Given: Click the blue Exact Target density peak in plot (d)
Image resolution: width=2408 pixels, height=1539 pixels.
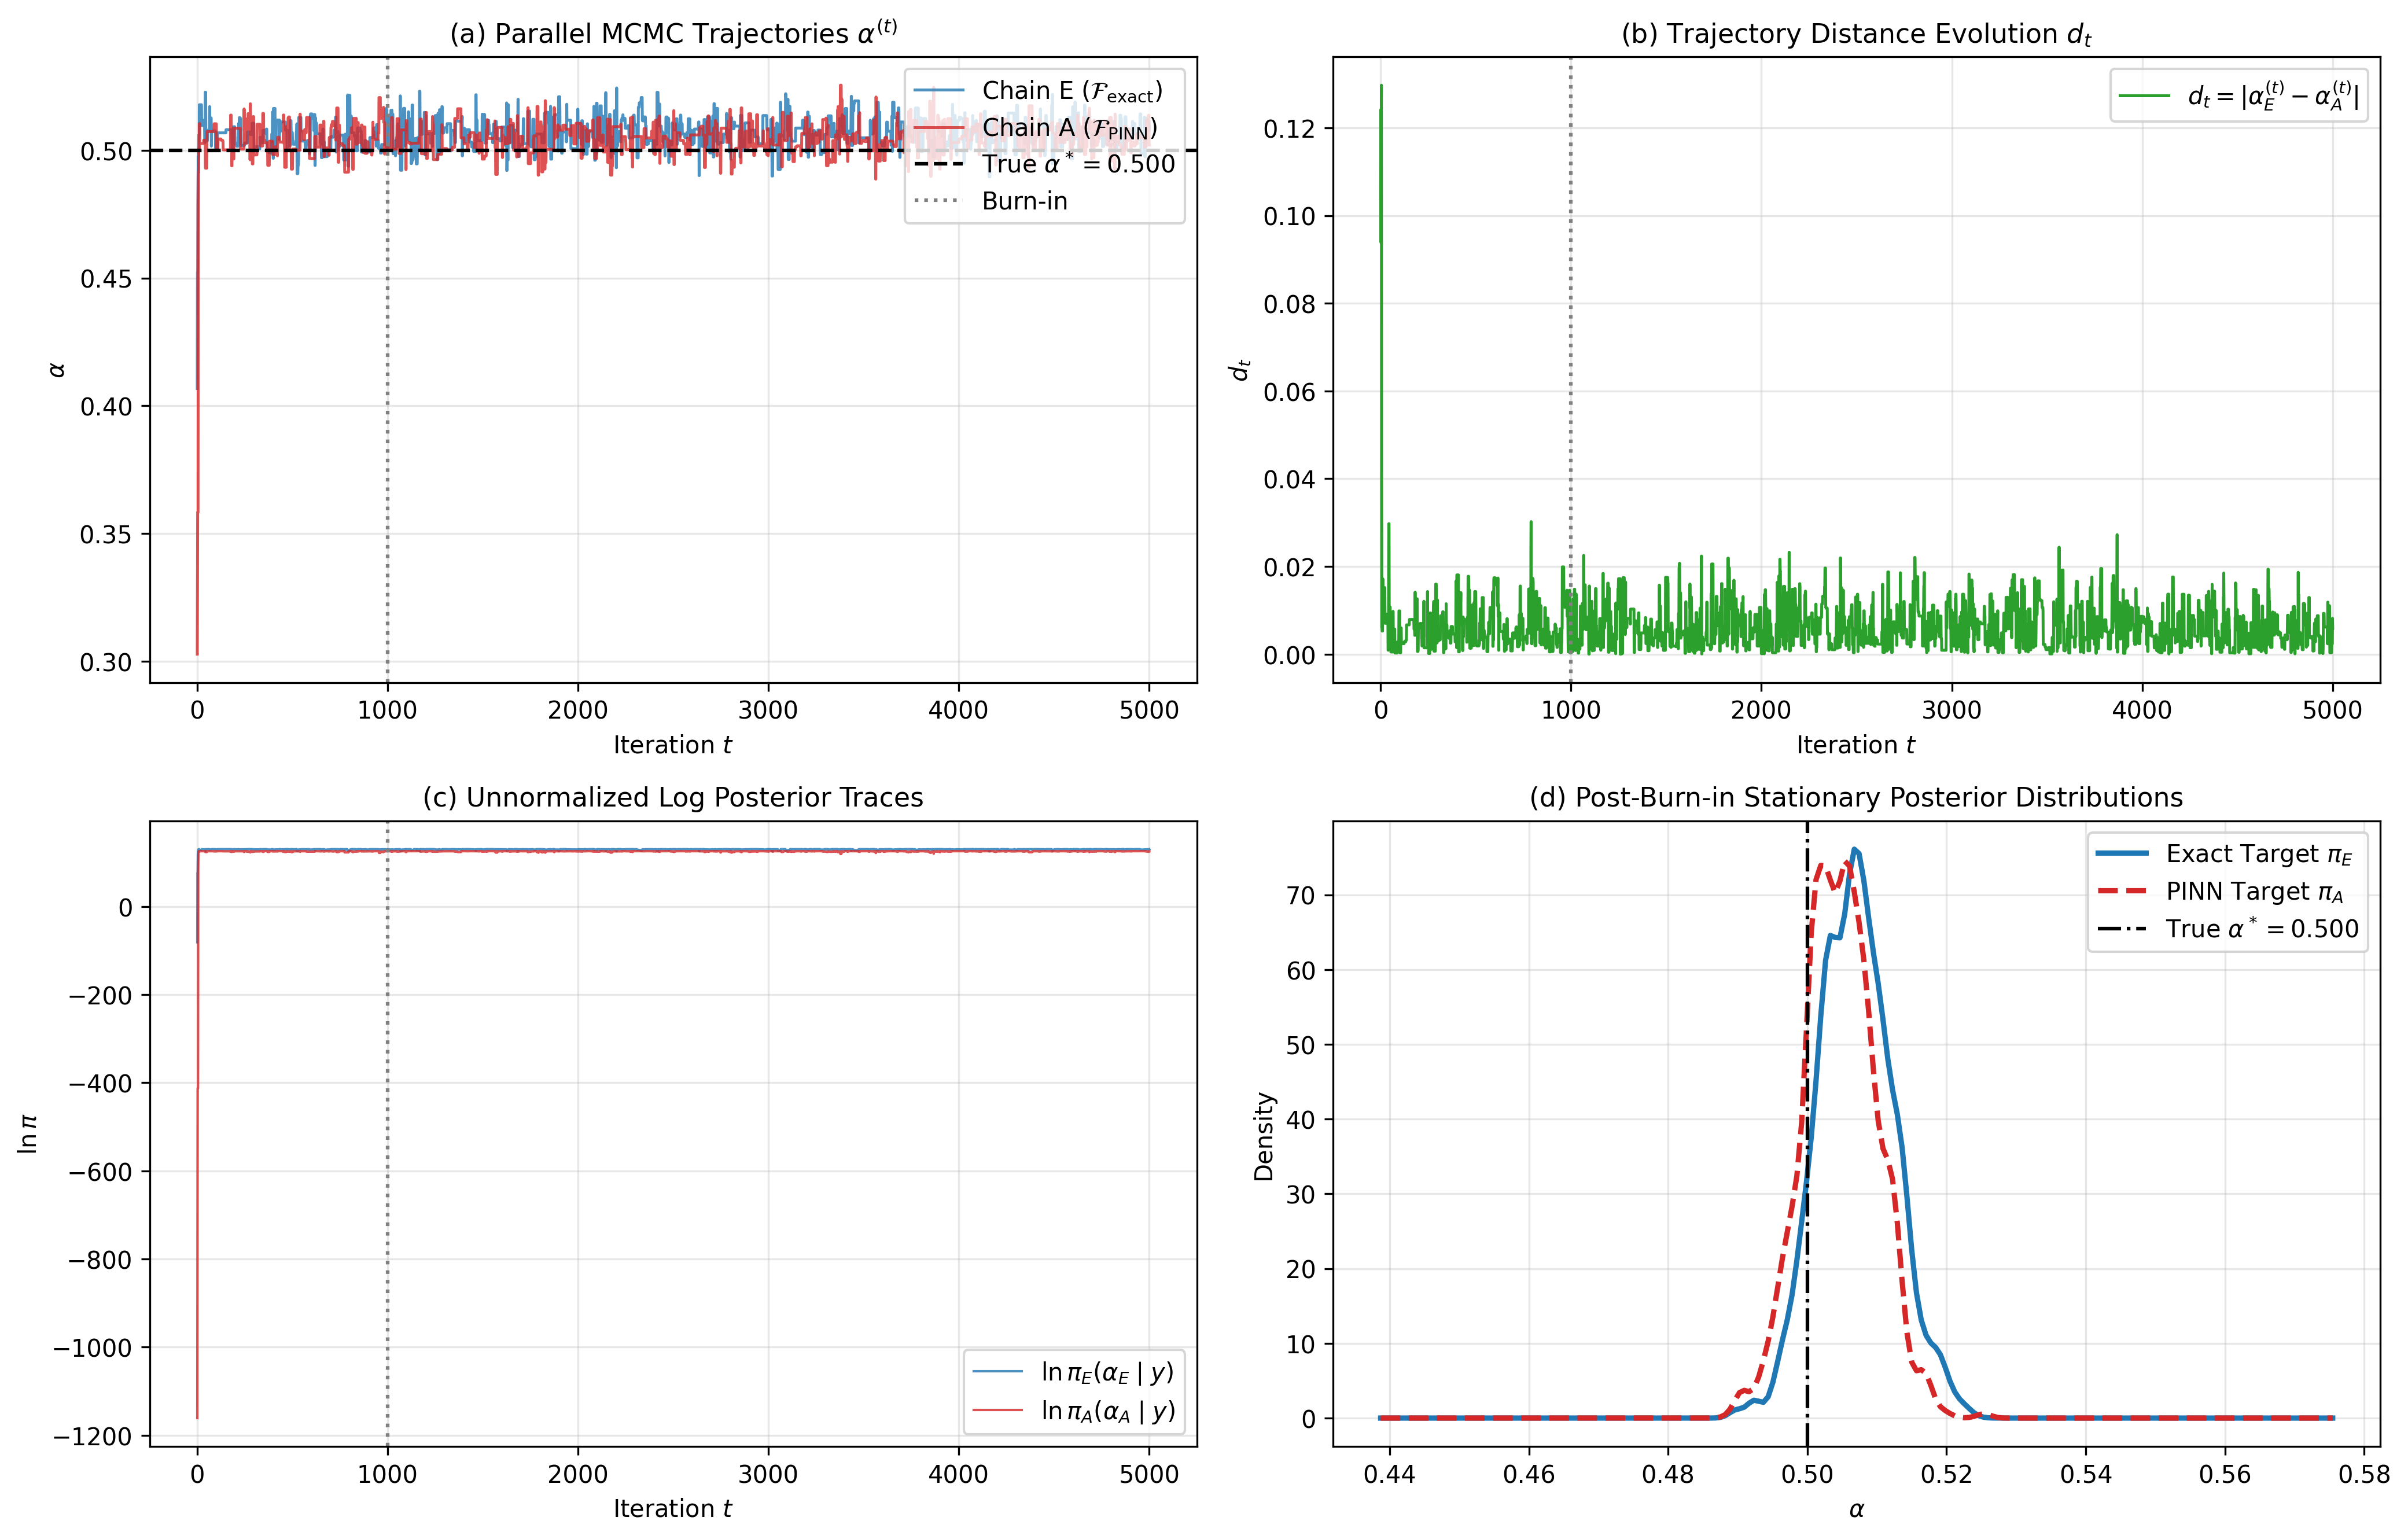Looking at the screenshot, I should click(1855, 850).
